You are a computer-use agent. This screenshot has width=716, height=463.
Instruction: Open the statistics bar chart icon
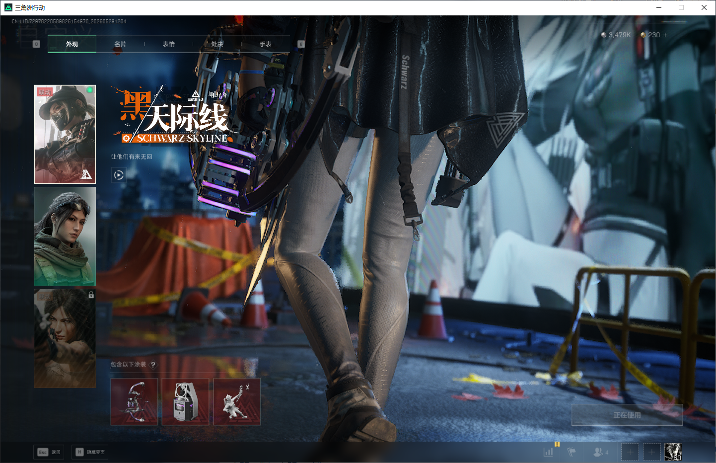point(548,452)
